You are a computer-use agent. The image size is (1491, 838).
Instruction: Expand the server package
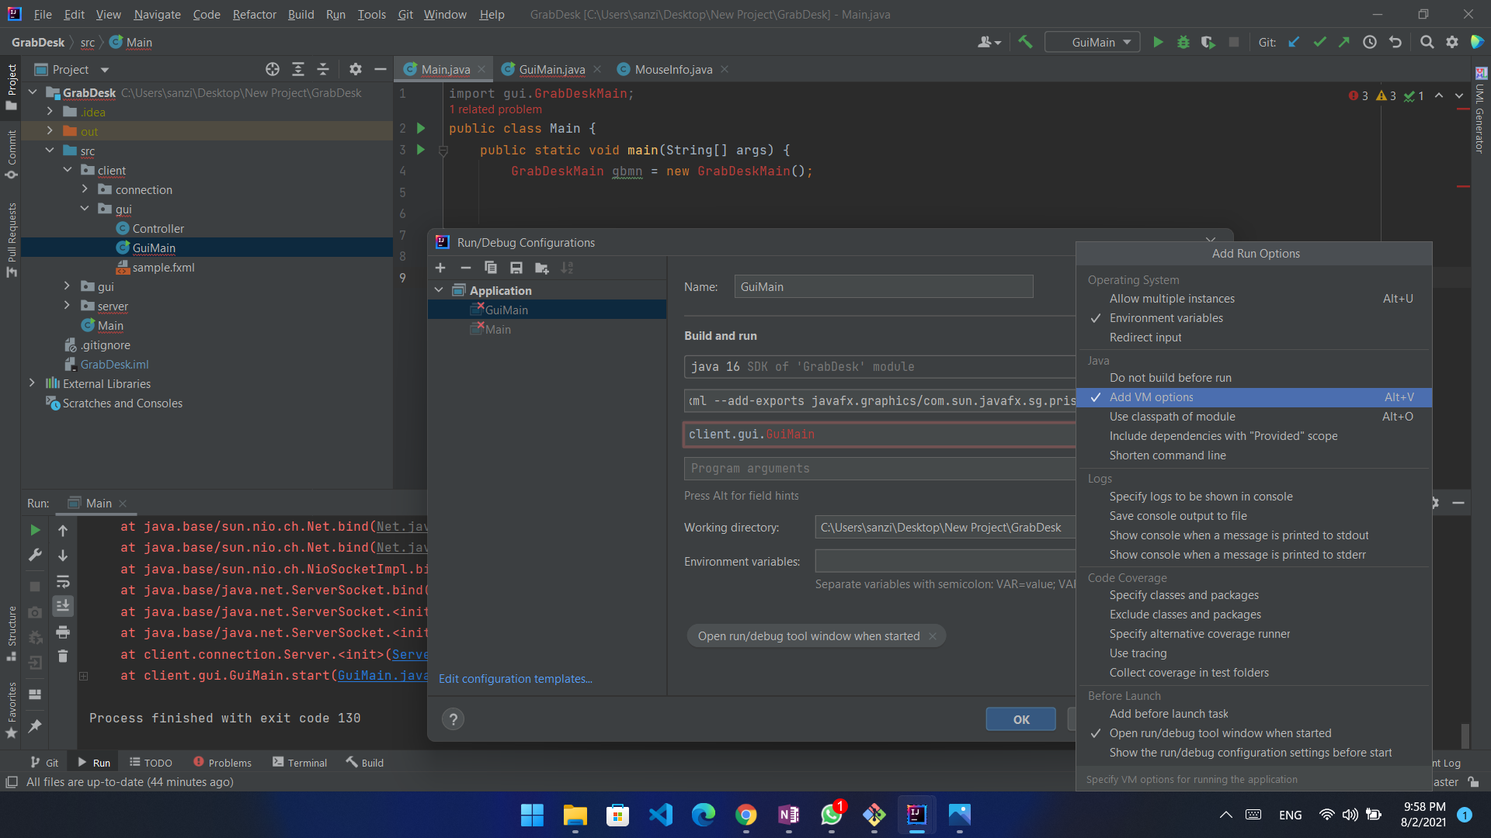point(67,306)
